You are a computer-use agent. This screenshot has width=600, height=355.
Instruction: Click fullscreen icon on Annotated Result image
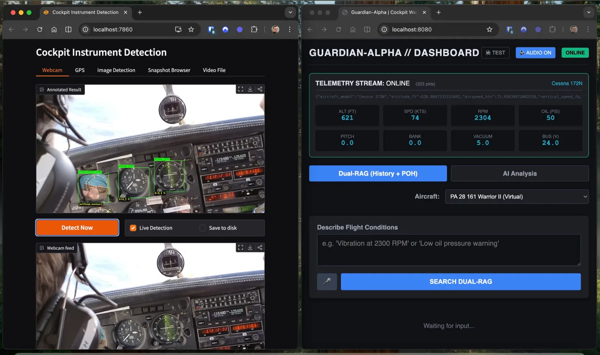tap(240, 89)
